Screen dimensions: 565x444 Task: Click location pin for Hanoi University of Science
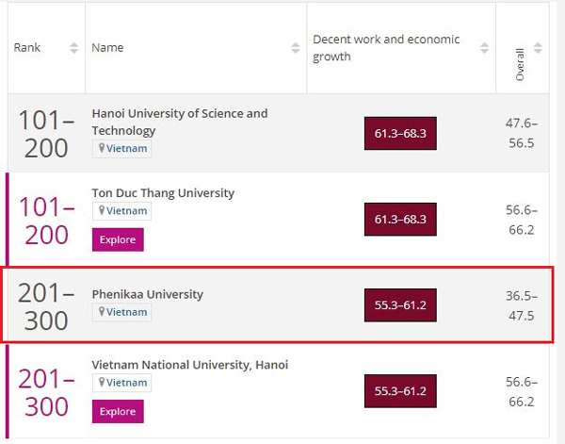[99, 149]
